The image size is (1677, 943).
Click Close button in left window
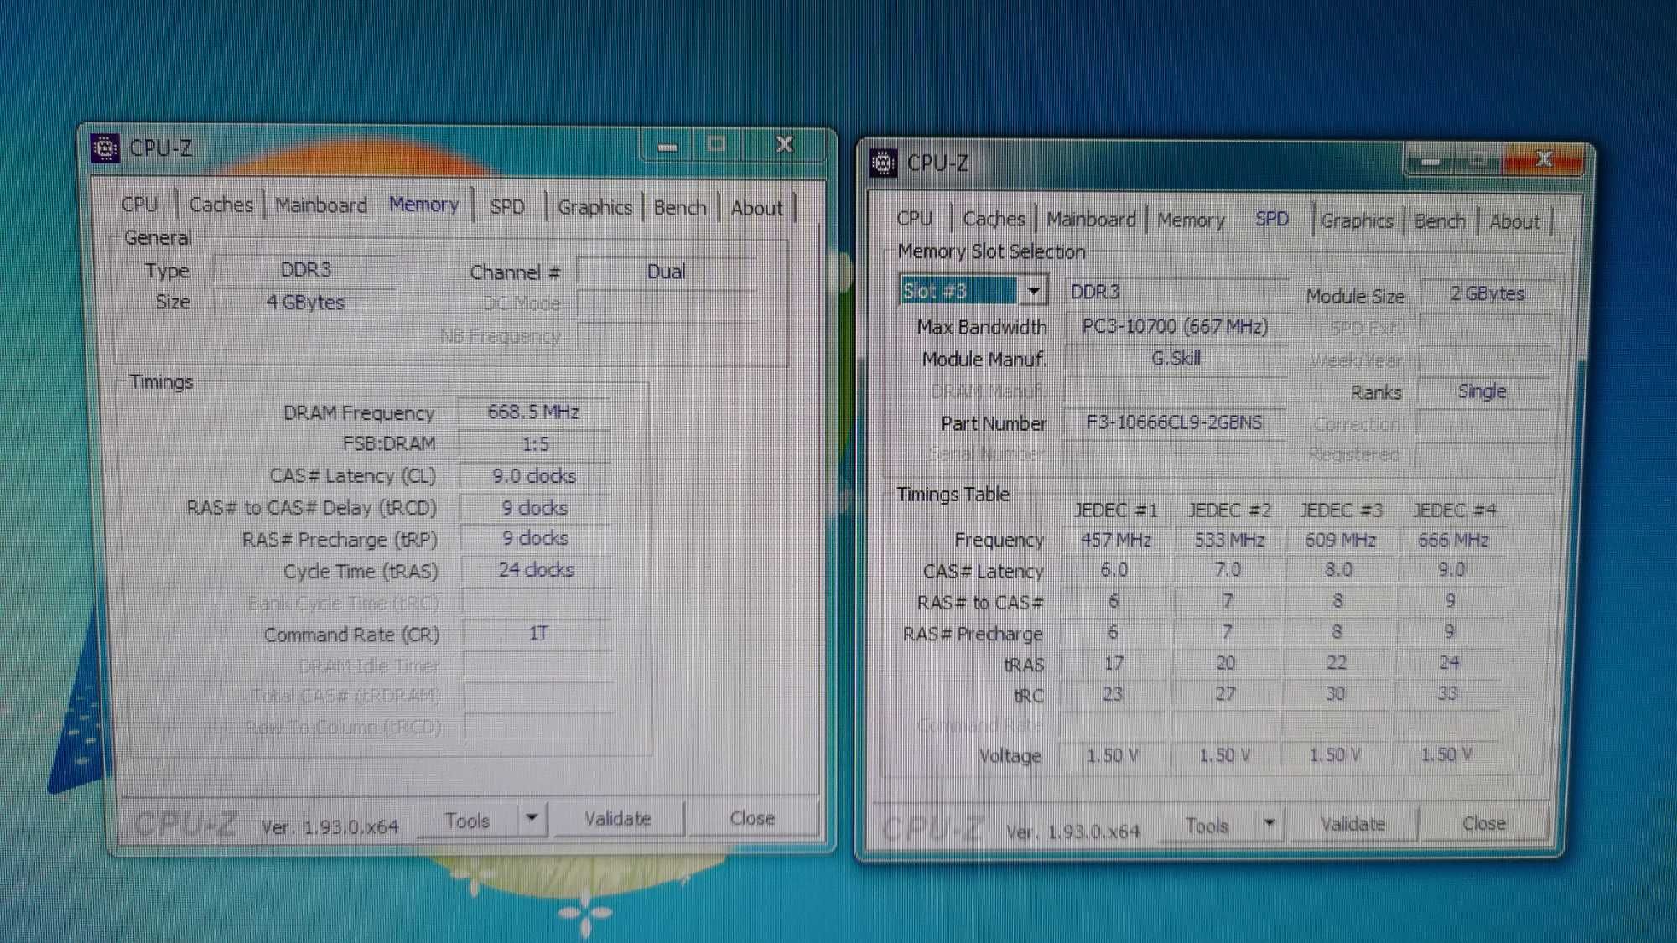point(752,818)
